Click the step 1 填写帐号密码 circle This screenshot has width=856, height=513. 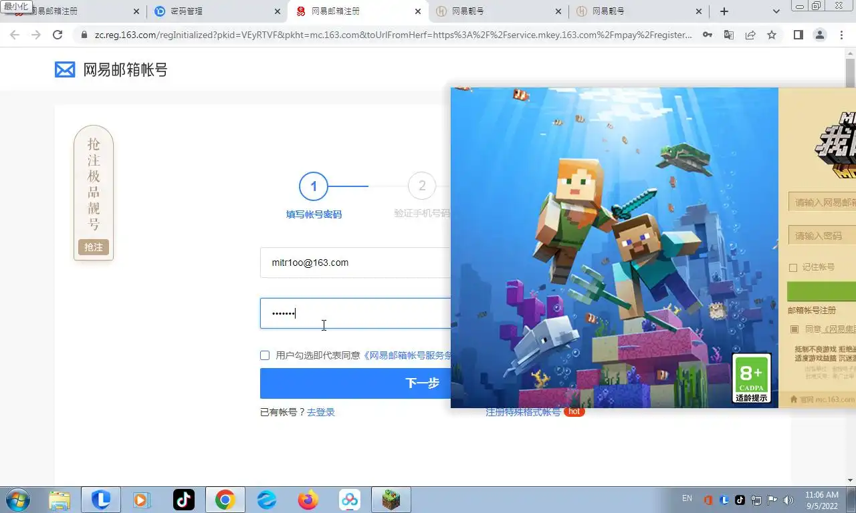tap(314, 186)
